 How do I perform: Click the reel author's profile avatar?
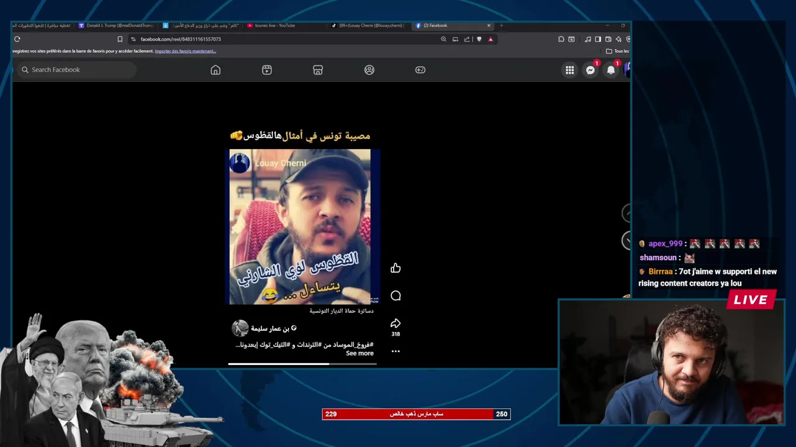pos(240,328)
